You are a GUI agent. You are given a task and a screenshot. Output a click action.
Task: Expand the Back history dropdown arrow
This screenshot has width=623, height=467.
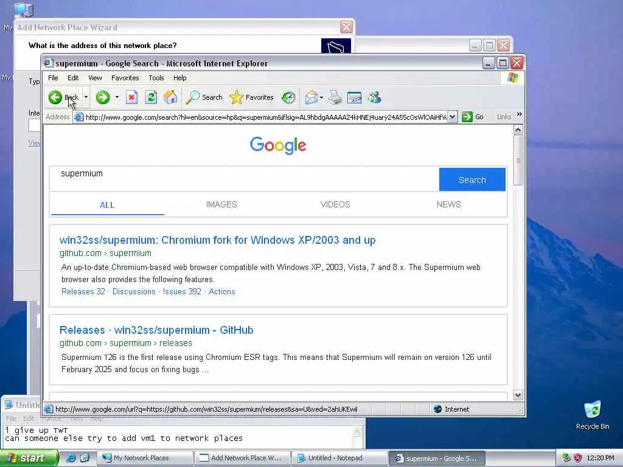click(x=86, y=97)
